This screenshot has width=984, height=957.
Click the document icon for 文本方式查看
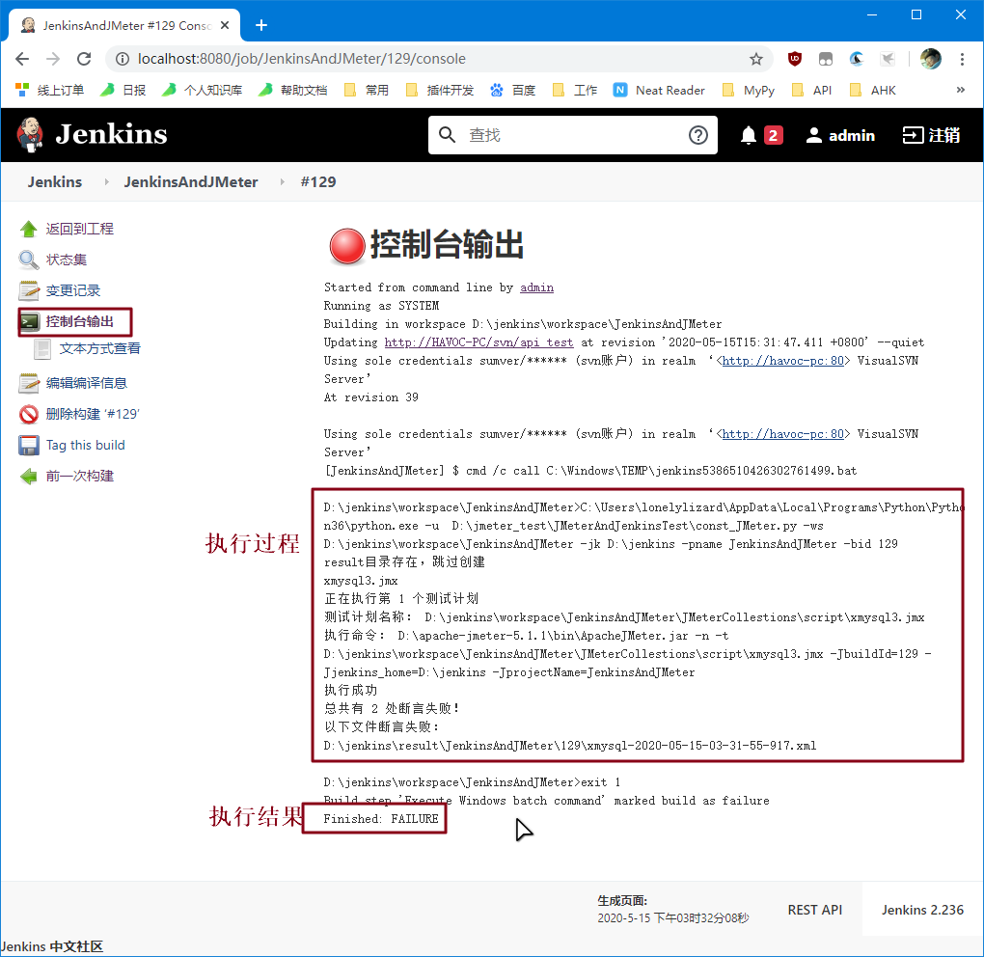pos(42,349)
